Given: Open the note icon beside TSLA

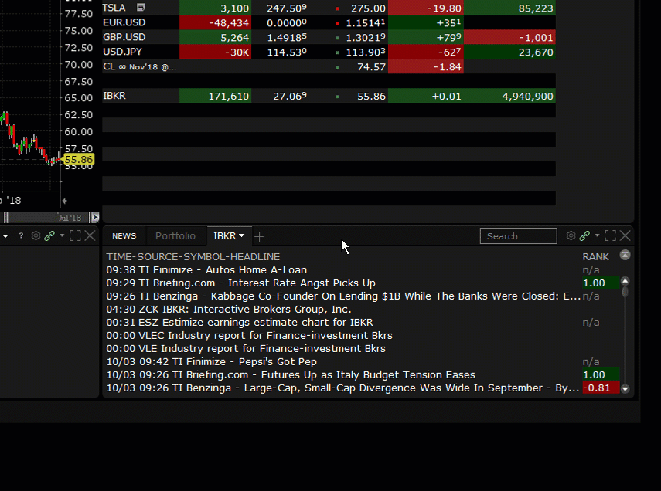Looking at the screenshot, I should click(141, 7).
